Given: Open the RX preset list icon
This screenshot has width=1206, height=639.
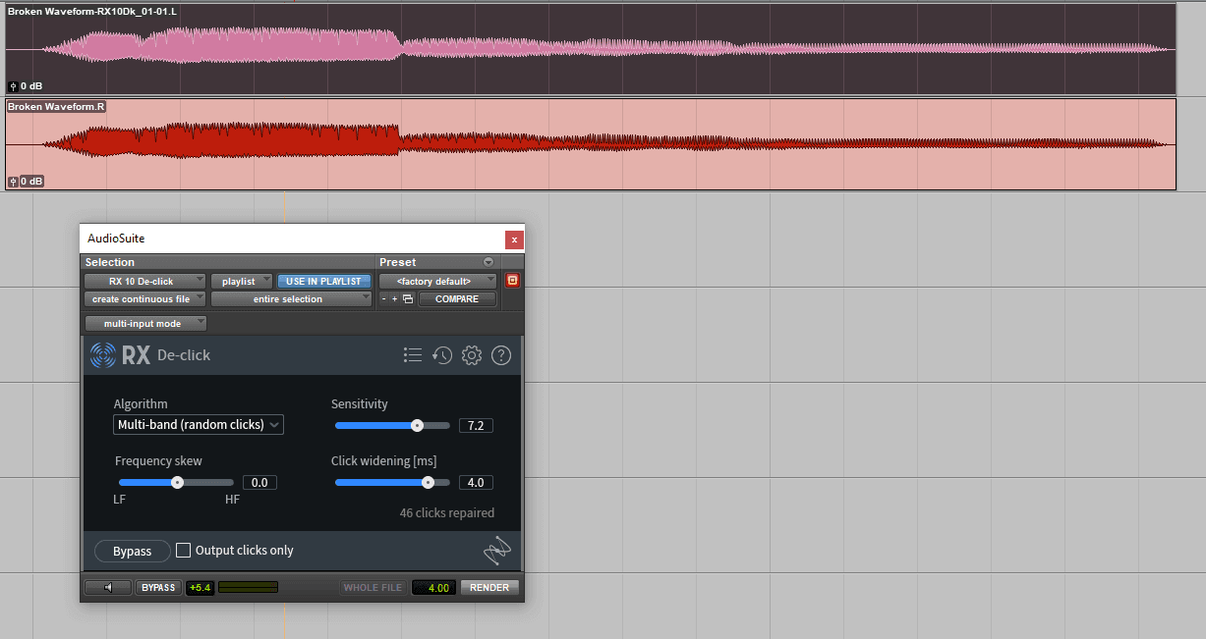Looking at the screenshot, I should coord(413,355).
